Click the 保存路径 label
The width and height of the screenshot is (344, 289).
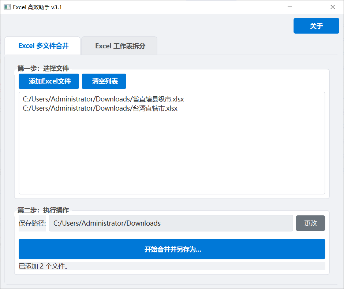click(x=32, y=223)
